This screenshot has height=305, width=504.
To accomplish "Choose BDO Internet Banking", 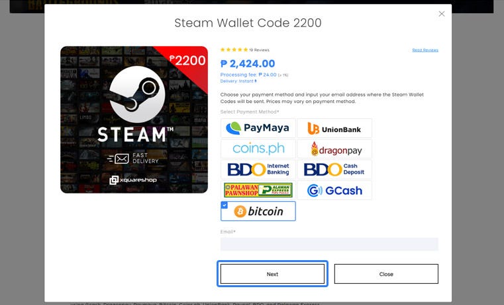I will pos(258,170).
